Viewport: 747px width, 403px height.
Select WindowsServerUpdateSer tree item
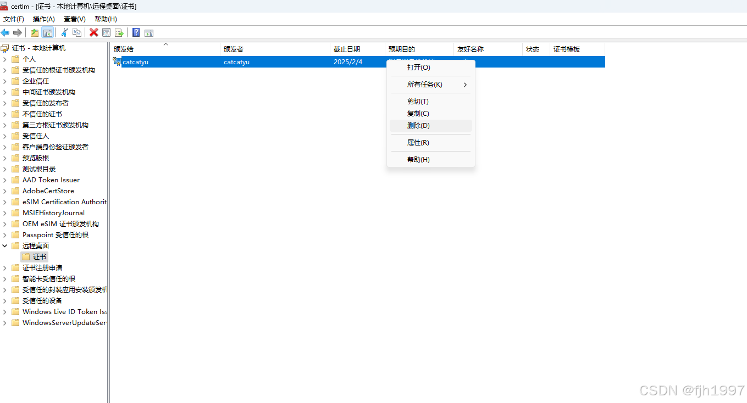point(64,323)
